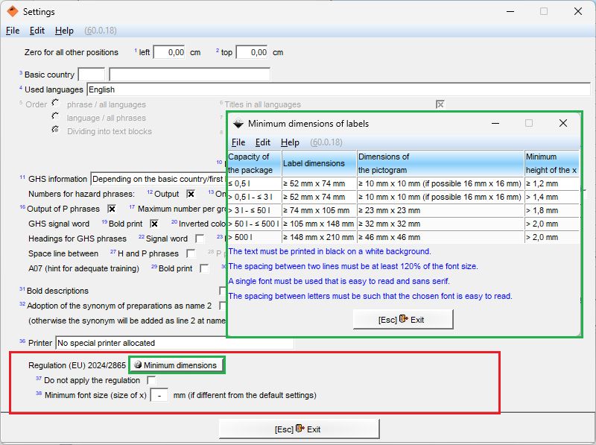Select the > 50 l - ≤ 500 l capacity cell

tap(254, 224)
